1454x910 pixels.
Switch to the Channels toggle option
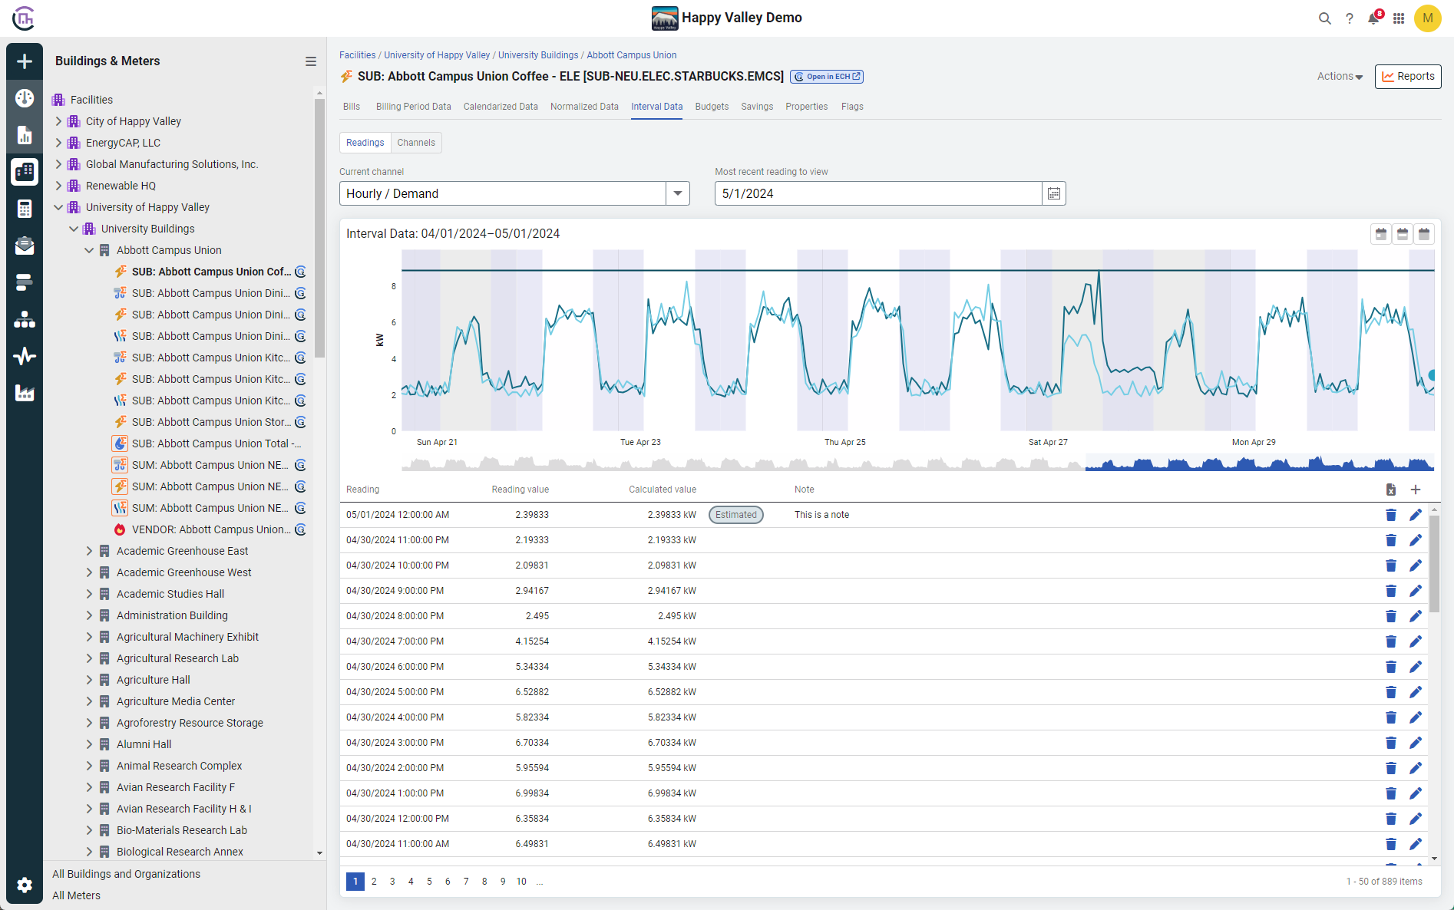coord(416,142)
